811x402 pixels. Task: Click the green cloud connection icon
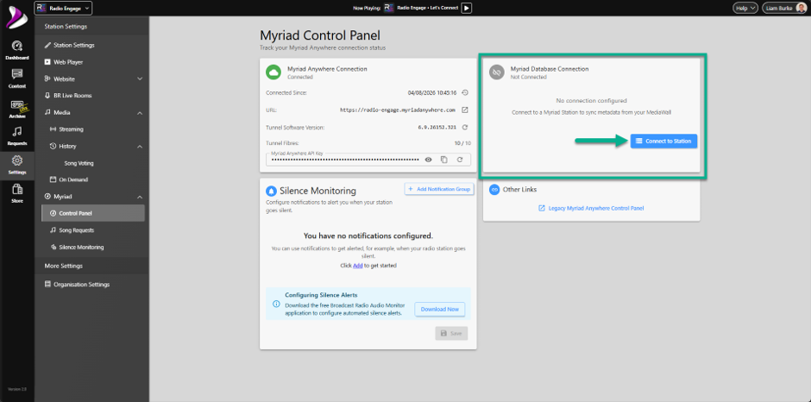coord(273,72)
